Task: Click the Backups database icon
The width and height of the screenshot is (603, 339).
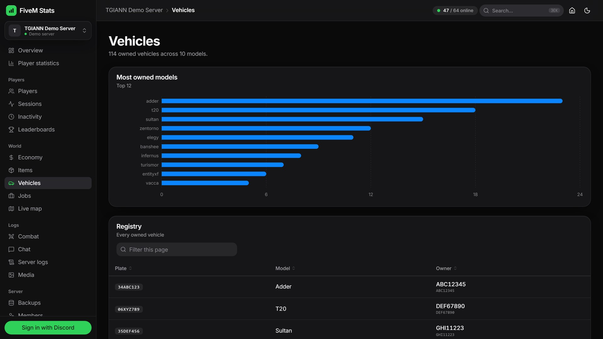Action: pos(11,303)
